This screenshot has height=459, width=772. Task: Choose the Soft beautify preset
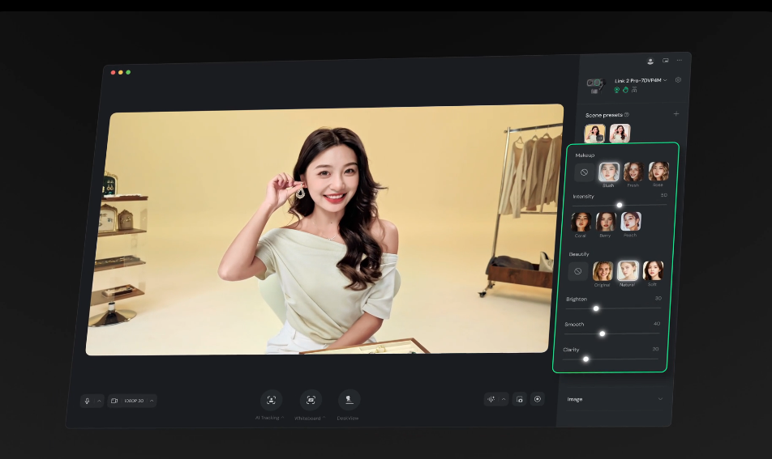pyautogui.click(x=653, y=271)
